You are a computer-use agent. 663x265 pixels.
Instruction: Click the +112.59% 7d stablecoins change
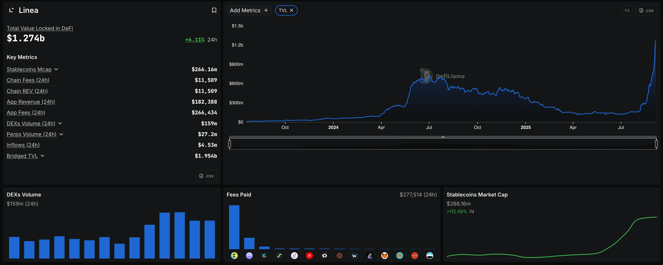[x=460, y=211]
